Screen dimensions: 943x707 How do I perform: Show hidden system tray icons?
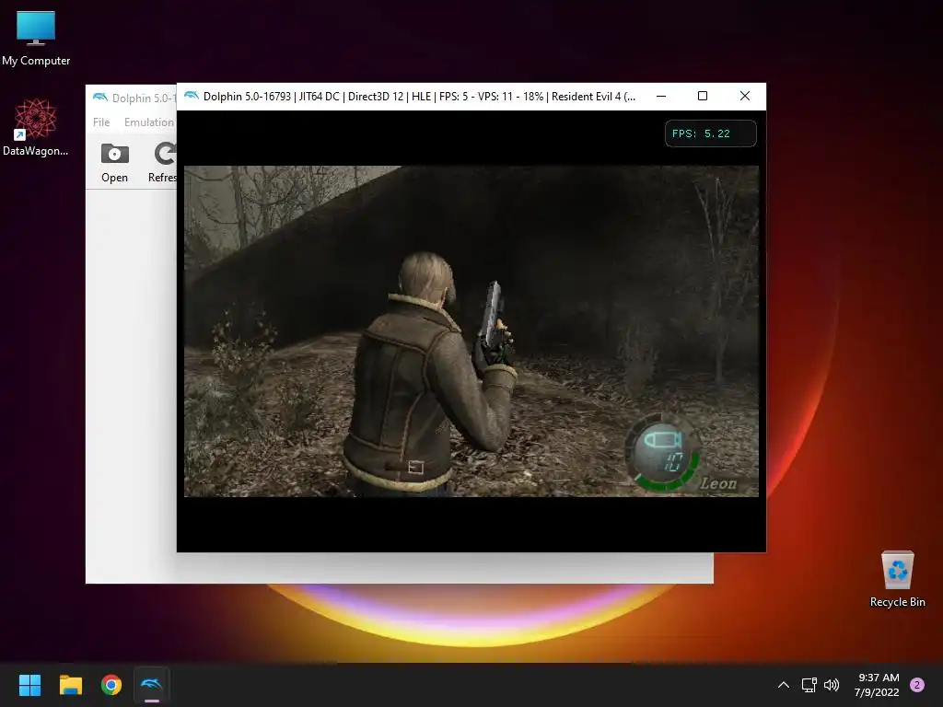(x=783, y=685)
